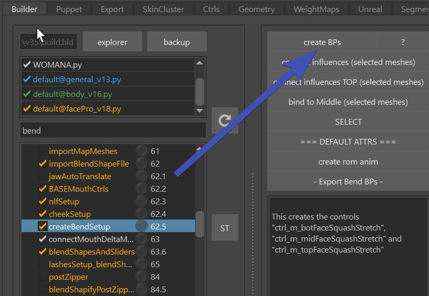Click the question mark help button
Screen dimensions: 429x296
pyautogui.click(x=403, y=42)
